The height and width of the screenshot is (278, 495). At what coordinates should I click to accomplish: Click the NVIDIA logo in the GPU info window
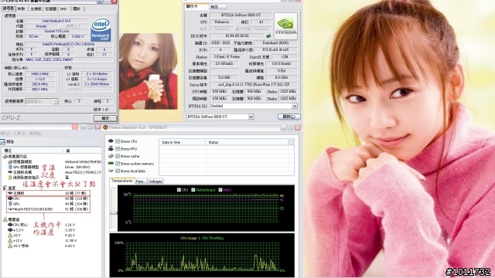(285, 26)
